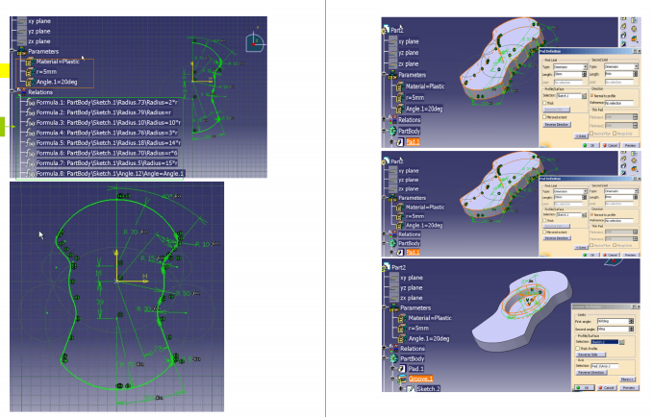Click profile Selection field in top Pad dialog
The image size is (653, 417).
[x=568, y=96]
